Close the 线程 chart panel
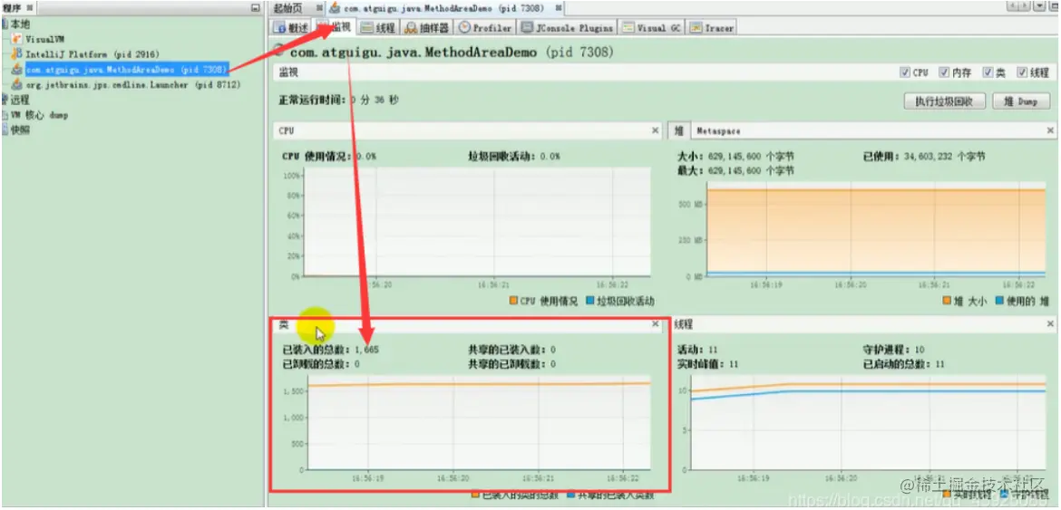Image resolution: width=1061 pixels, height=510 pixels. [x=1050, y=324]
